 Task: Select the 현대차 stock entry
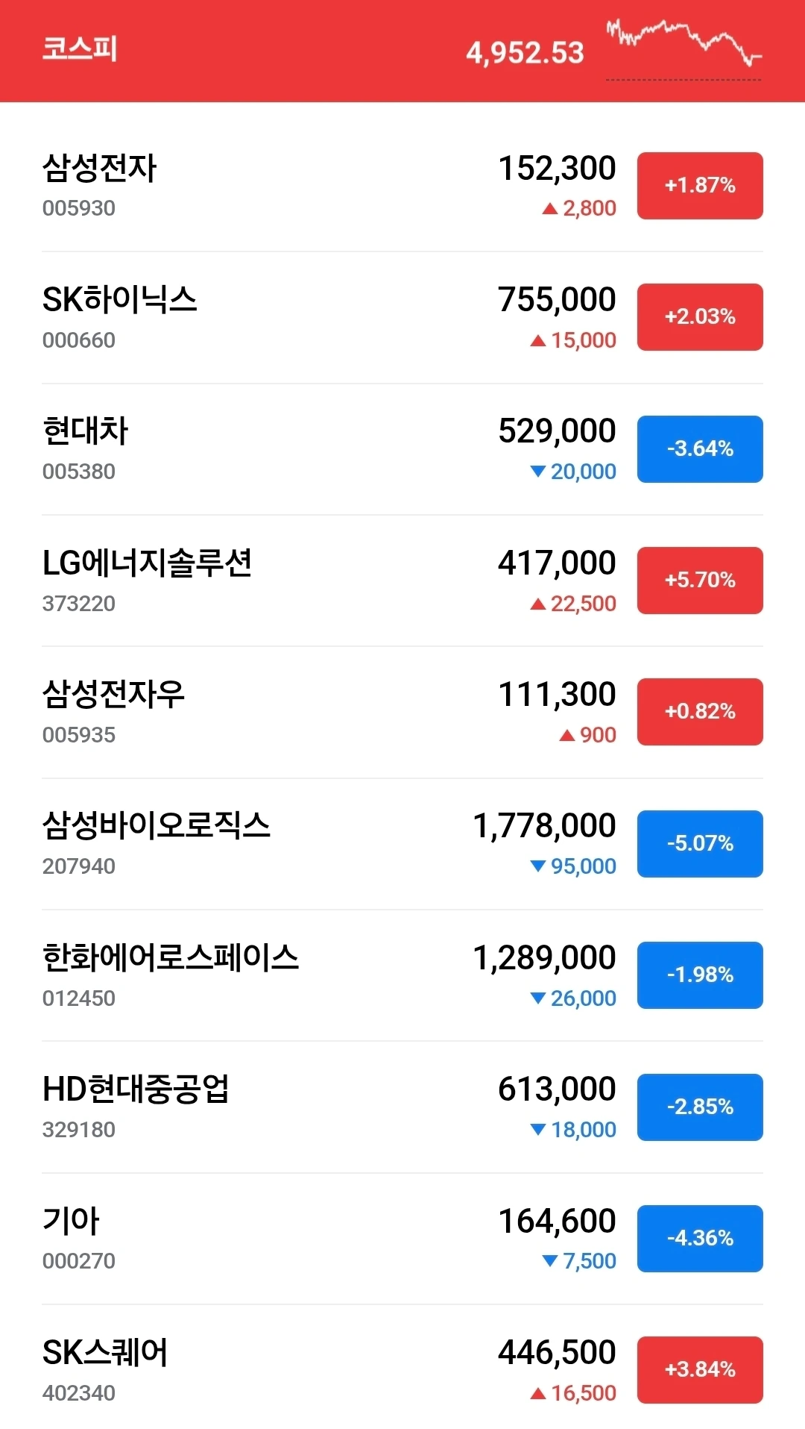(402, 449)
